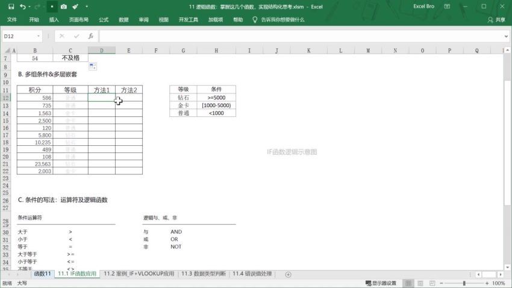This screenshot has width=512, height=288.
Task: Switch to sheet 11.3 数据类型判断
Action: 204,274
